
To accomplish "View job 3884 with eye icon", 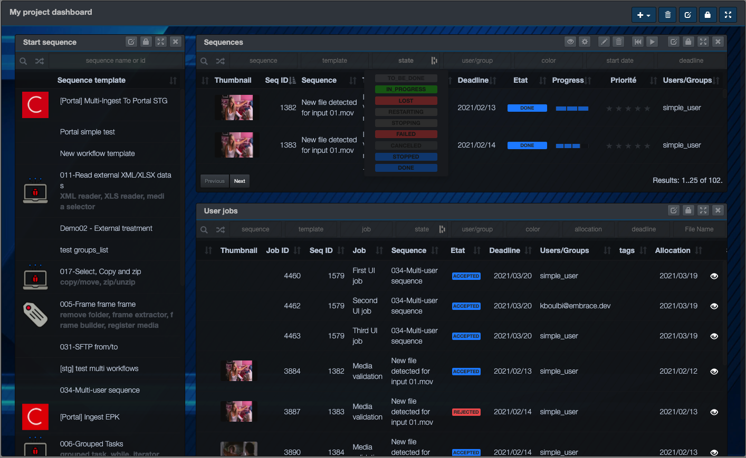I will [714, 372].
